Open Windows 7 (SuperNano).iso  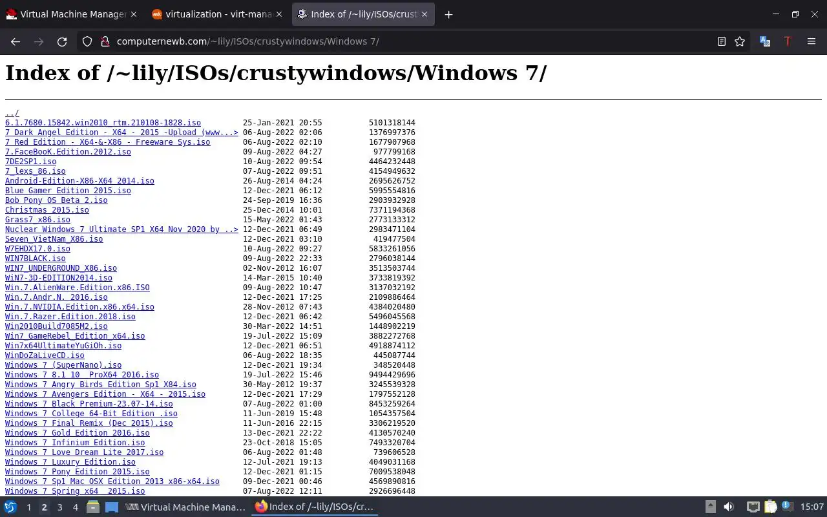pos(63,365)
